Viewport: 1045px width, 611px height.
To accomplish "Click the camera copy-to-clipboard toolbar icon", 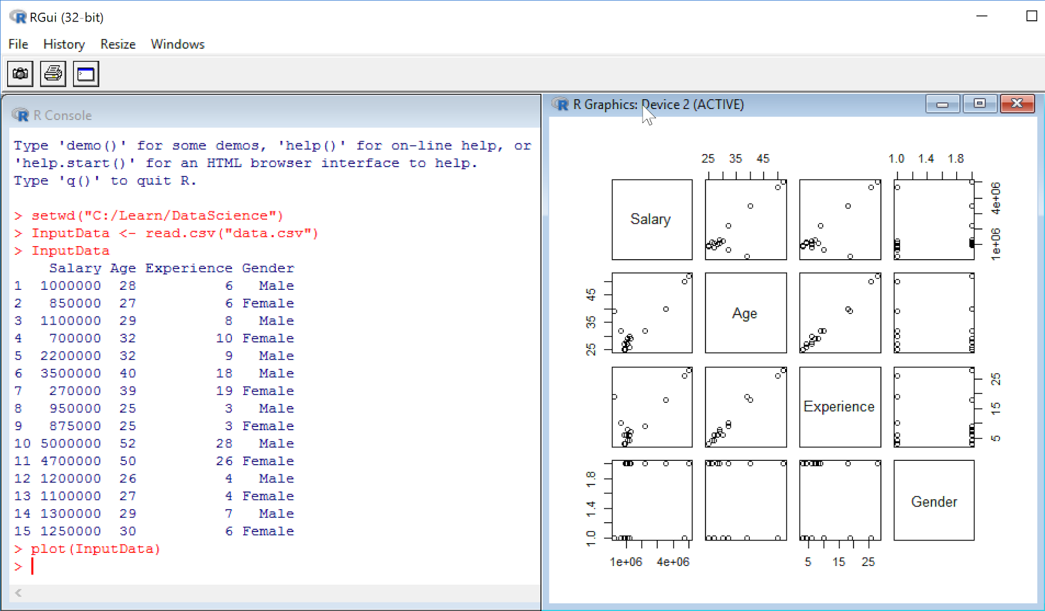I will [x=20, y=74].
